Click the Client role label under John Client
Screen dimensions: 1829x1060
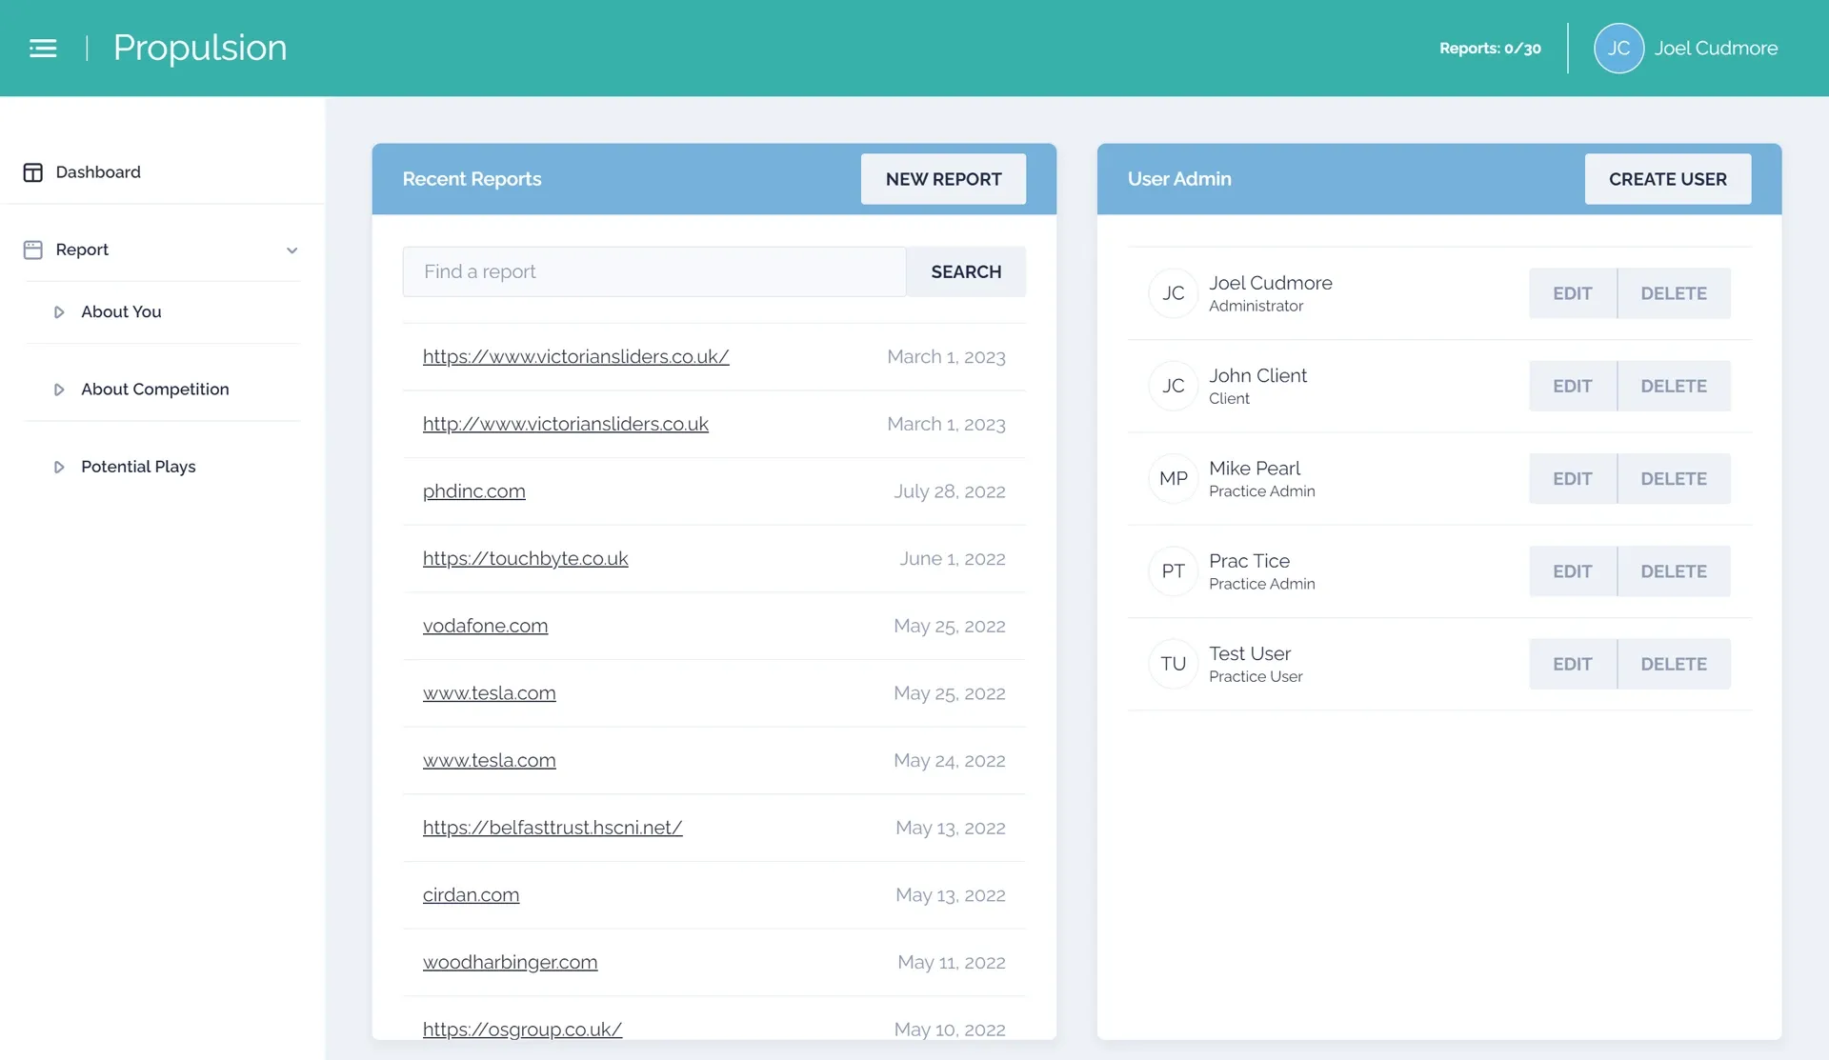(x=1229, y=398)
